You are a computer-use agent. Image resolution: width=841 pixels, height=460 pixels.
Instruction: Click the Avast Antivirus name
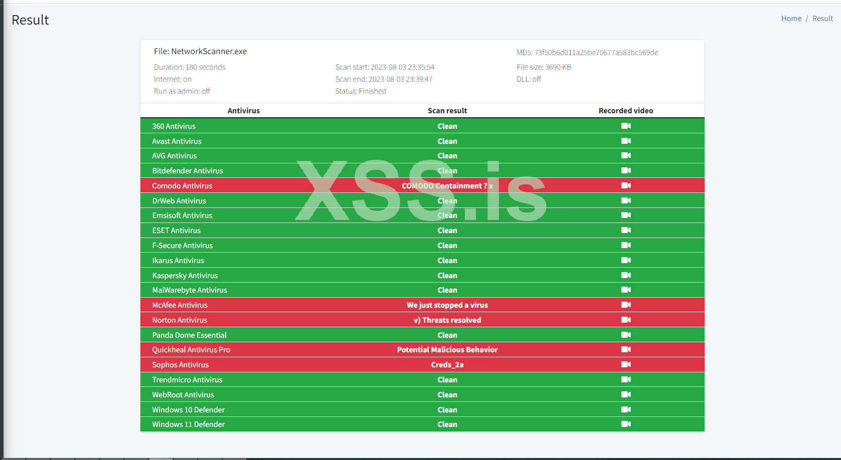point(177,141)
